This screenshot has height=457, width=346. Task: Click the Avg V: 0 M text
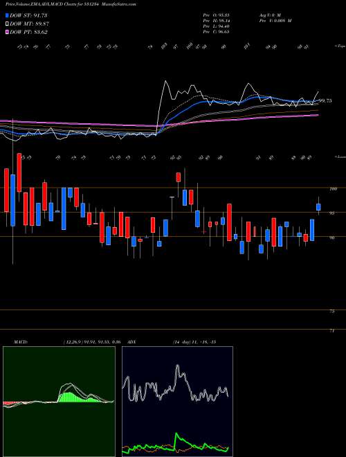coord(269,15)
